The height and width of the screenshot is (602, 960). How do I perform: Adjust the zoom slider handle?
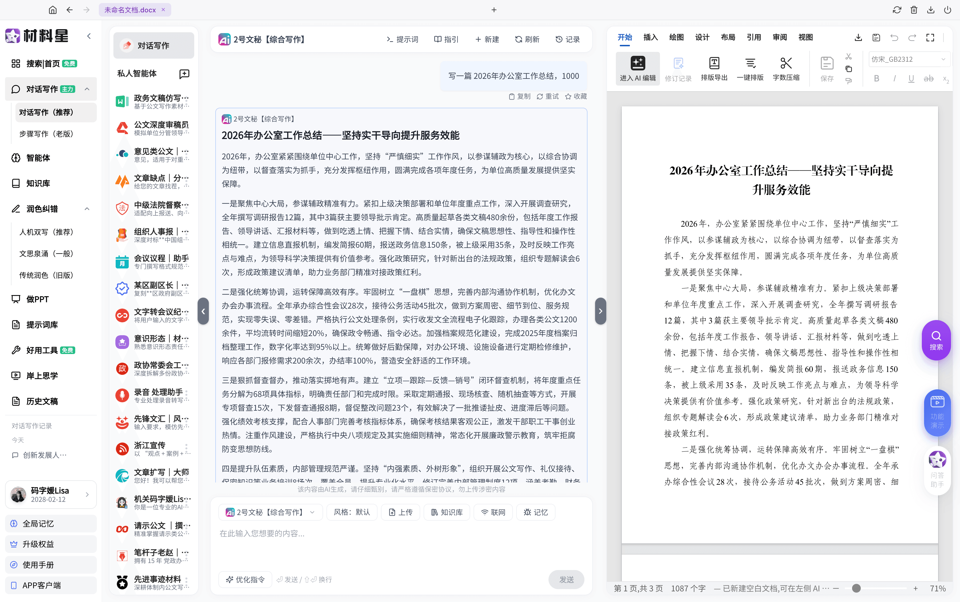tap(856, 588)
